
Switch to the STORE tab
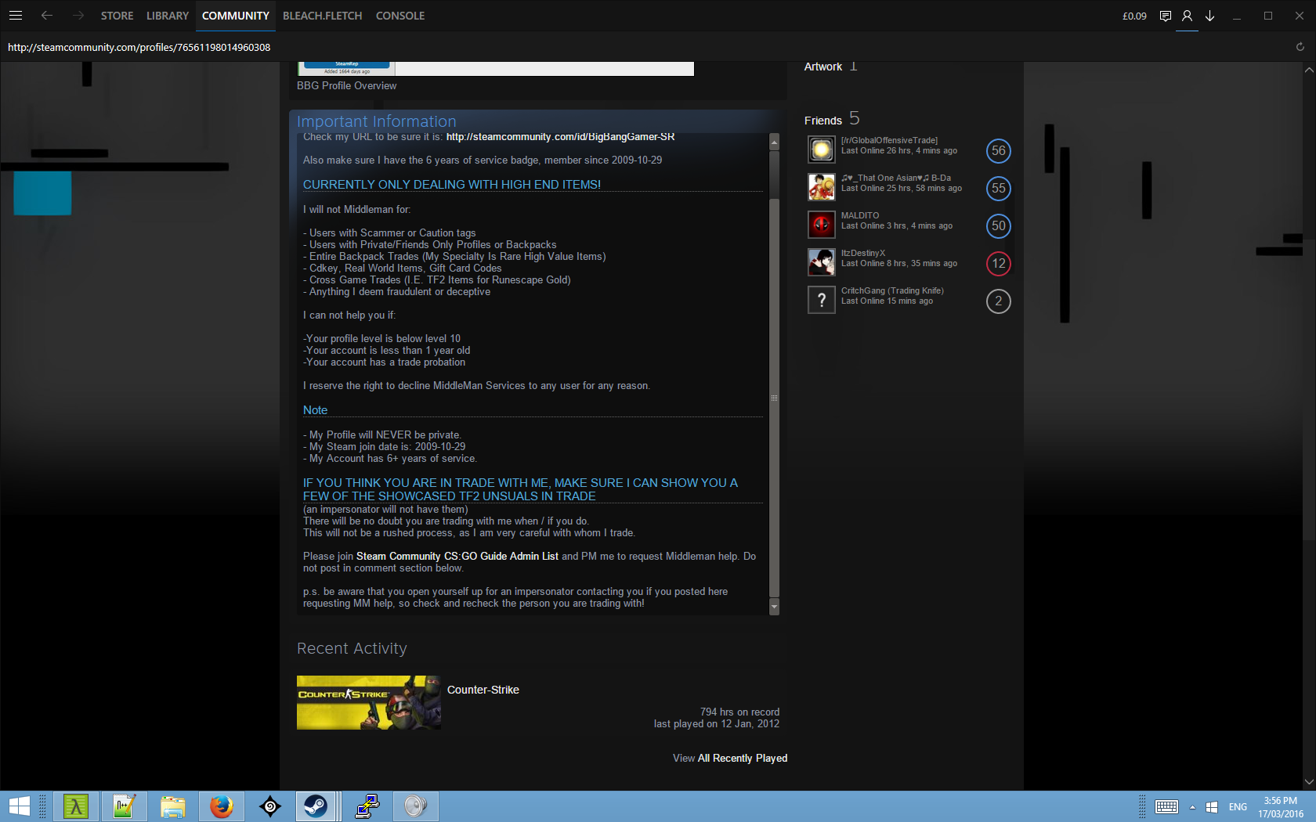coord(117,16)
